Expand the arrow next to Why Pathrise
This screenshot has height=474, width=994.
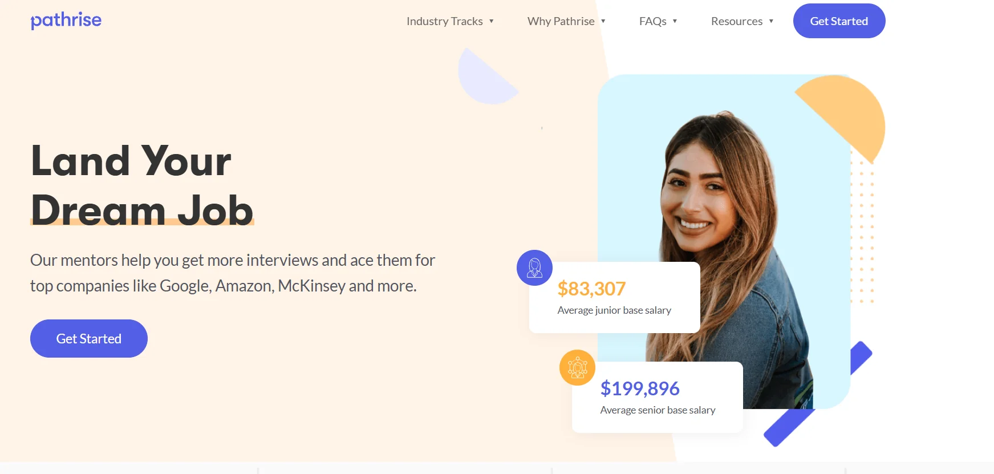point(603,21)
